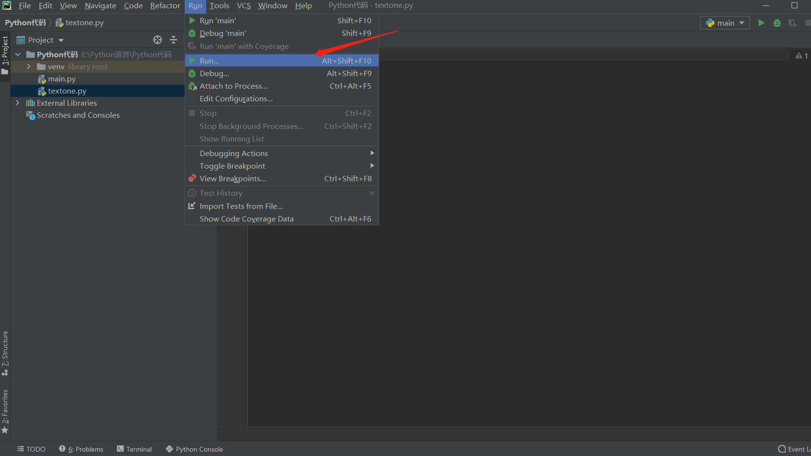
Task: Click the Import Tests arrow icon
Action: pyautogui.click(x=192, y=206)
